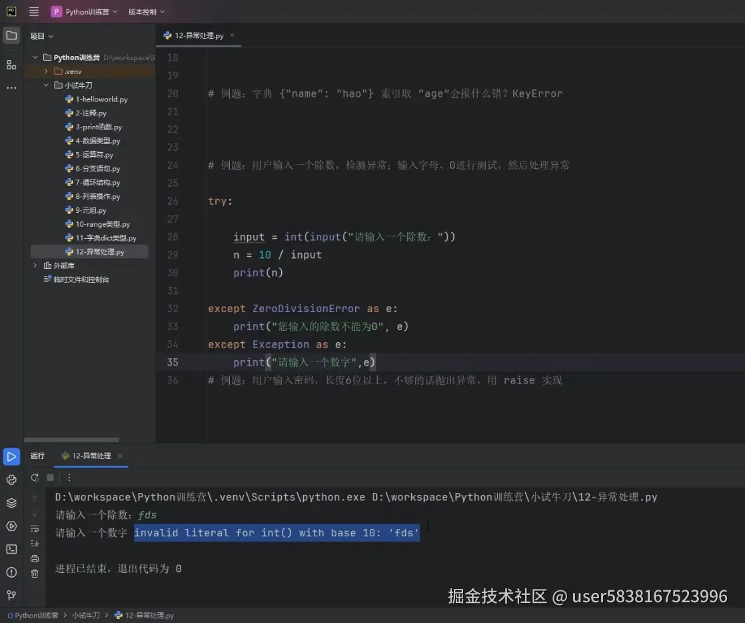Open 7-循环结构.py file
The width and height of the screenshot is (745, 623).
(x=93, y=182)
